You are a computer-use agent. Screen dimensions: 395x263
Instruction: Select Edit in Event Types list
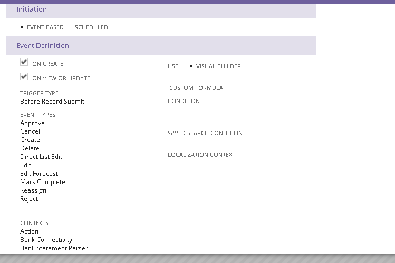point(26,165)
